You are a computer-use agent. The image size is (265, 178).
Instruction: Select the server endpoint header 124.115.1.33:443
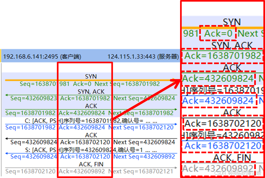click(143, 57)
